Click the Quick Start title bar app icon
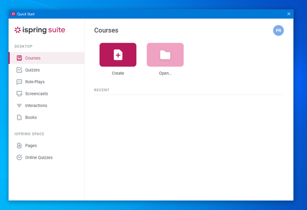Screen dimensions: 307x210 tap(14, 14)
